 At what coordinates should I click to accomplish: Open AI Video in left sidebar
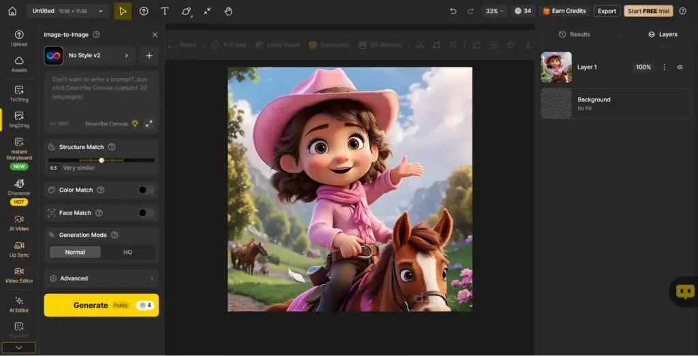tap(19, 223)
